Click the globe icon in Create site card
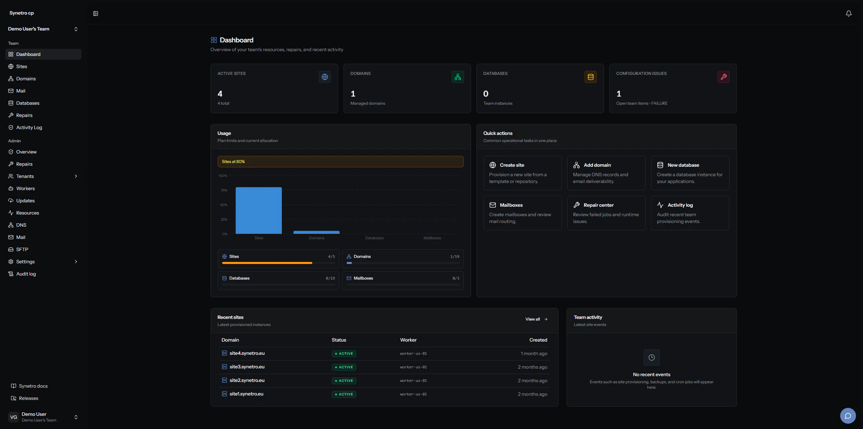Viewport: 863px width, 429px height. click(x=493, y=165)
